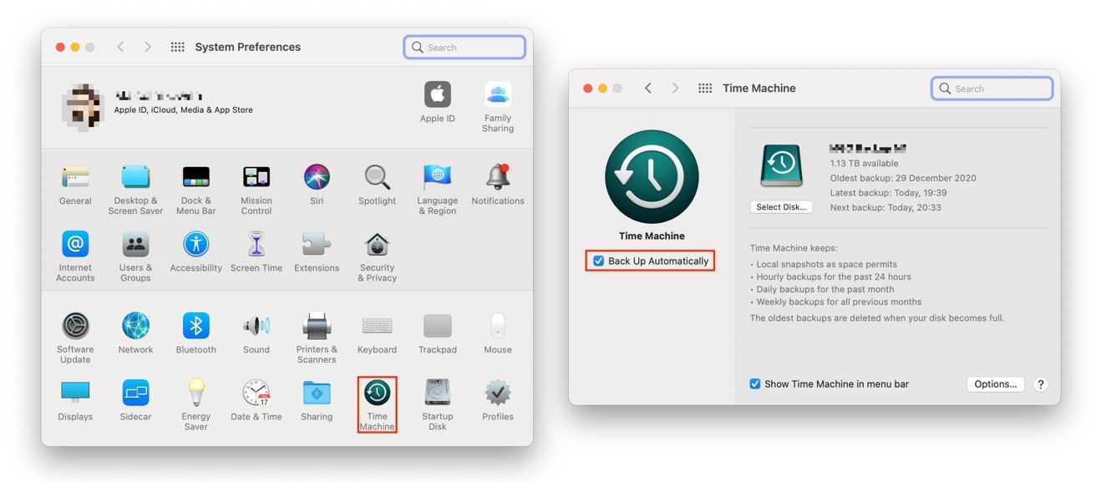
Task: Close the System Preferences window
Action: [60, 48]
